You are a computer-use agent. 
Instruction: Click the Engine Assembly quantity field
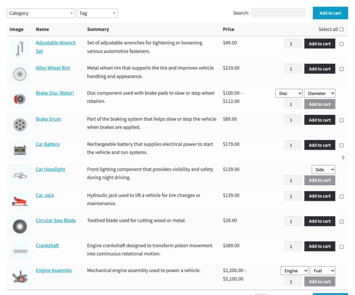pyautogui.click(x=293, y=282)
